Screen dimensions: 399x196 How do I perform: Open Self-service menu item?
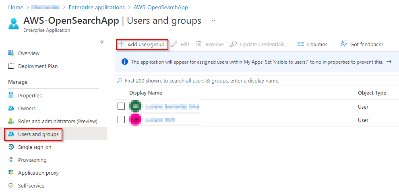tap(31, 186)
